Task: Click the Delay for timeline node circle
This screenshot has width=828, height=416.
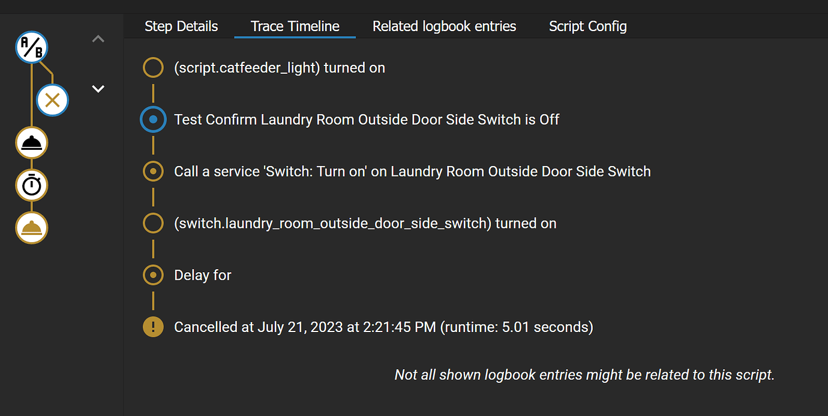Action: click(x=153, y=275)
